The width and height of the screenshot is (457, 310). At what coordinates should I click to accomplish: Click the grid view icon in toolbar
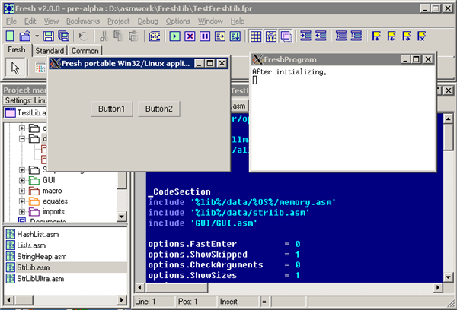tap(256, 36)
